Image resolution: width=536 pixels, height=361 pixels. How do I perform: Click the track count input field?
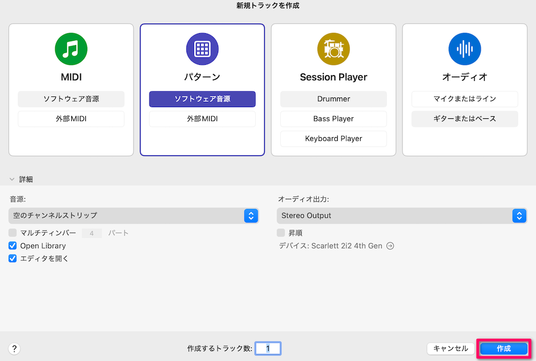pos(267,348)
